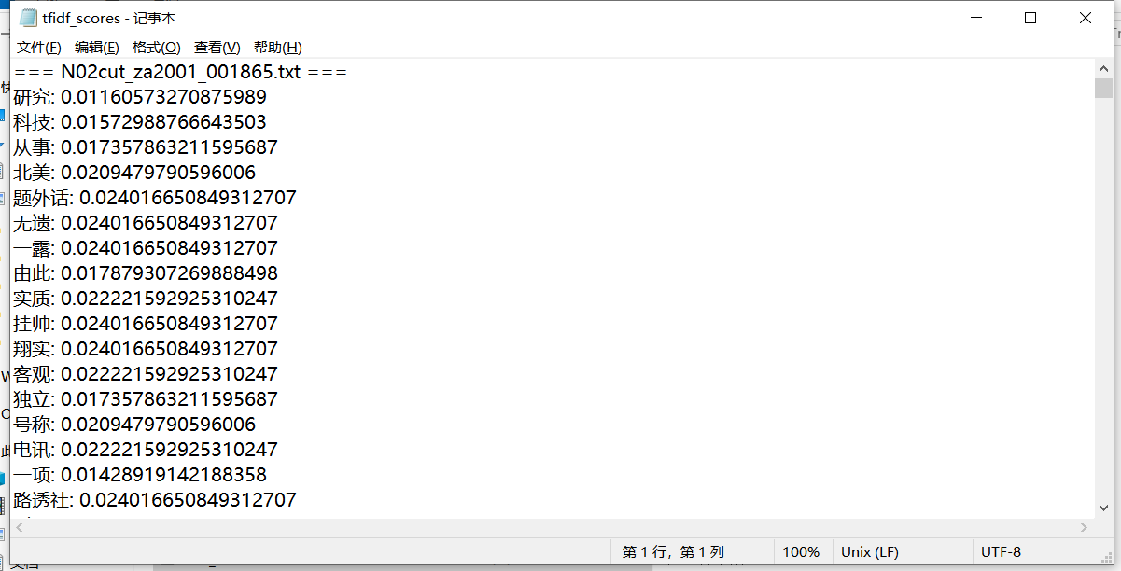The image size is (1121, 571).
Task: Open the 编辑(E) menu
Action: coord(97,48)
